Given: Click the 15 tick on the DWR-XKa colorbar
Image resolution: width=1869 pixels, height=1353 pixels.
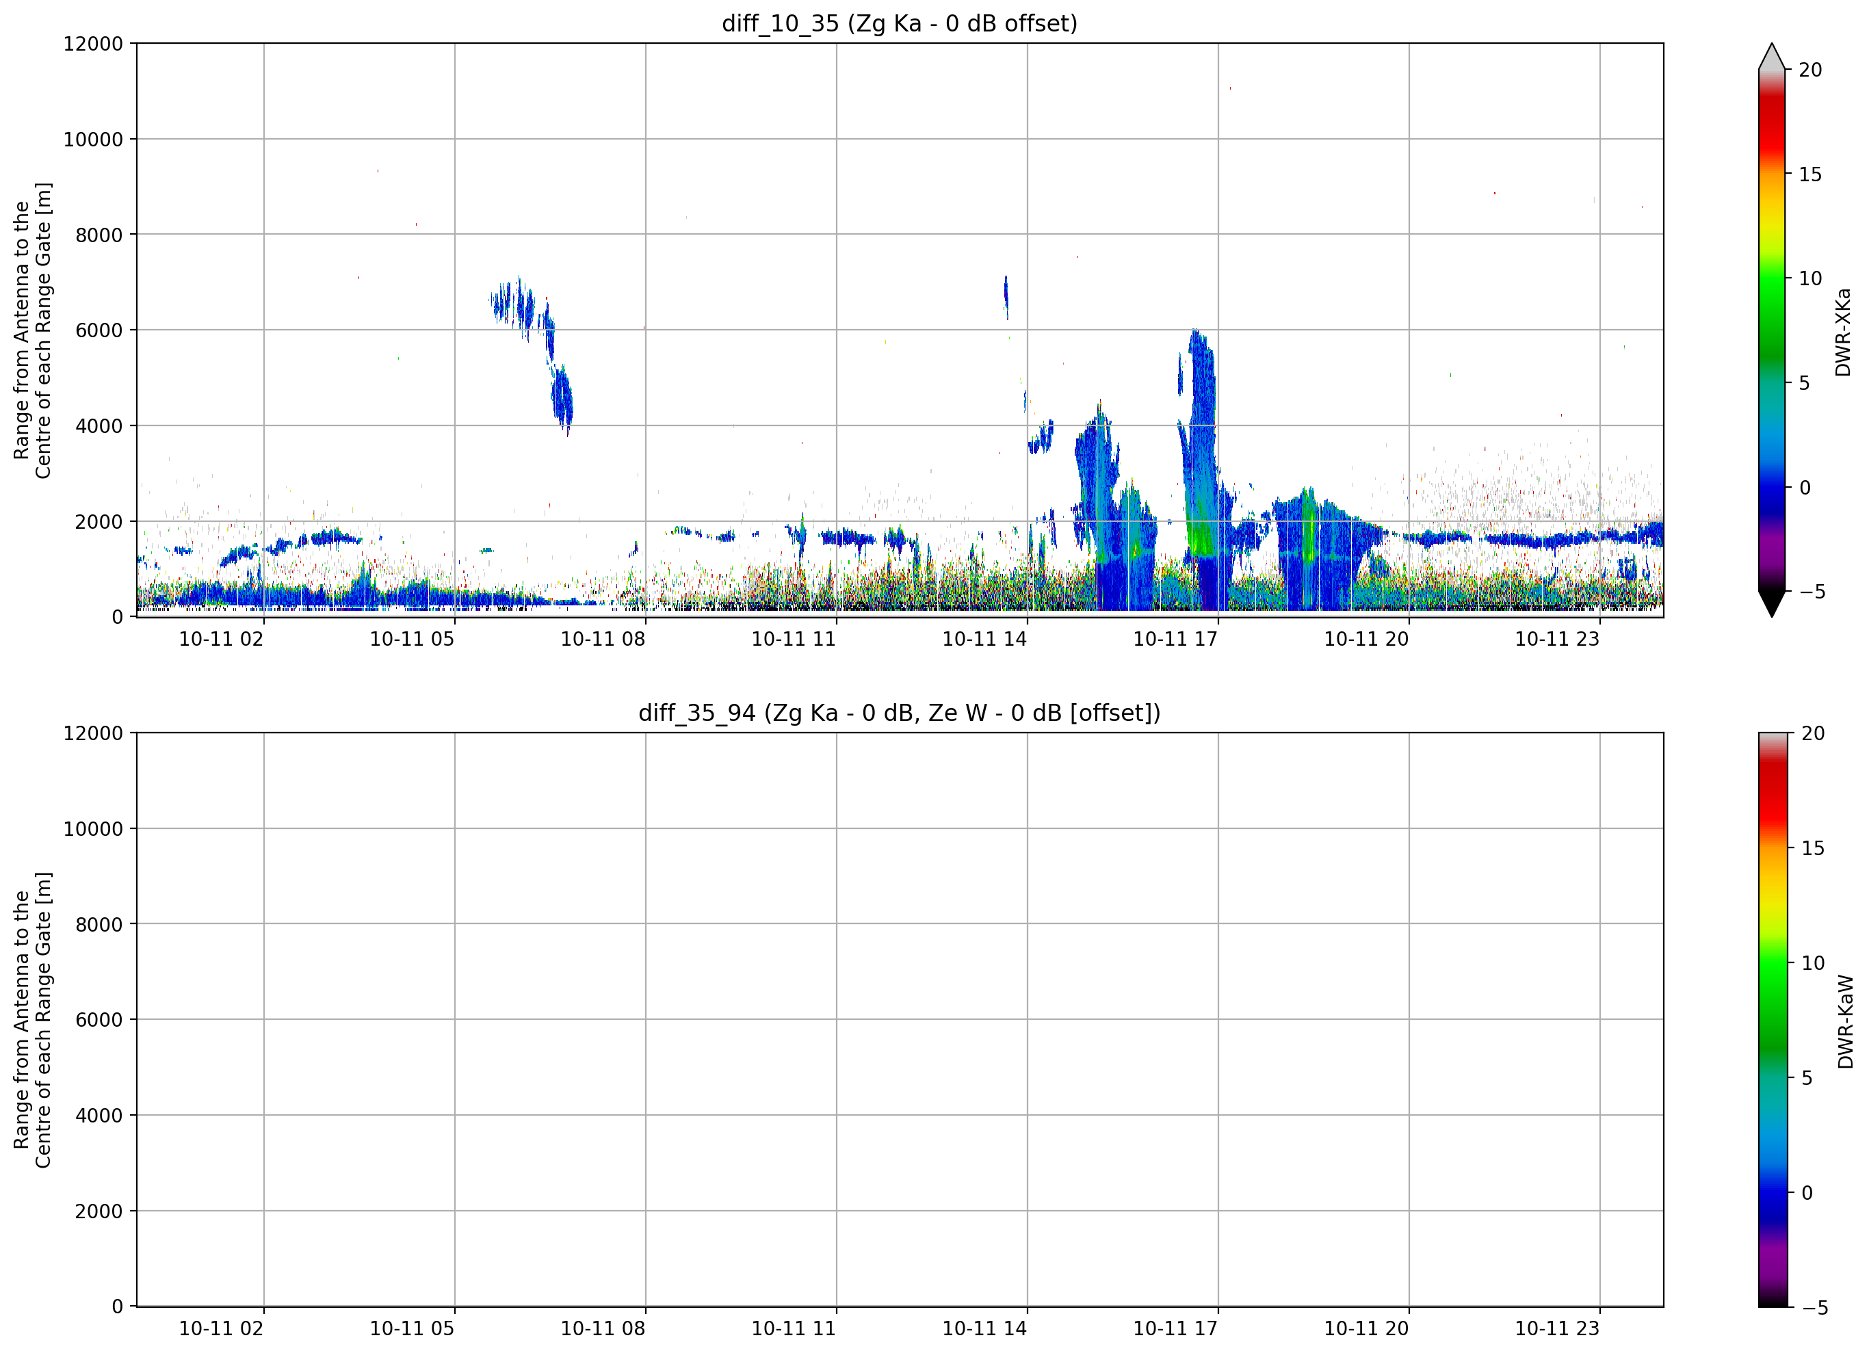Looking at the screenshot, I should coord(1810,174).
